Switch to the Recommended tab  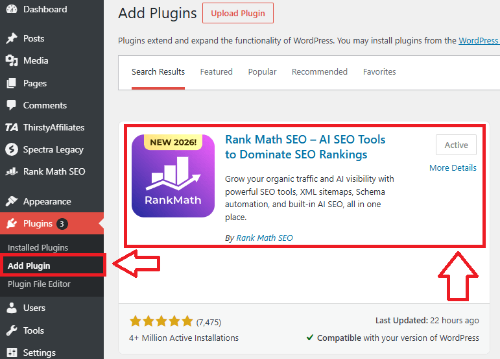point(320,72)
